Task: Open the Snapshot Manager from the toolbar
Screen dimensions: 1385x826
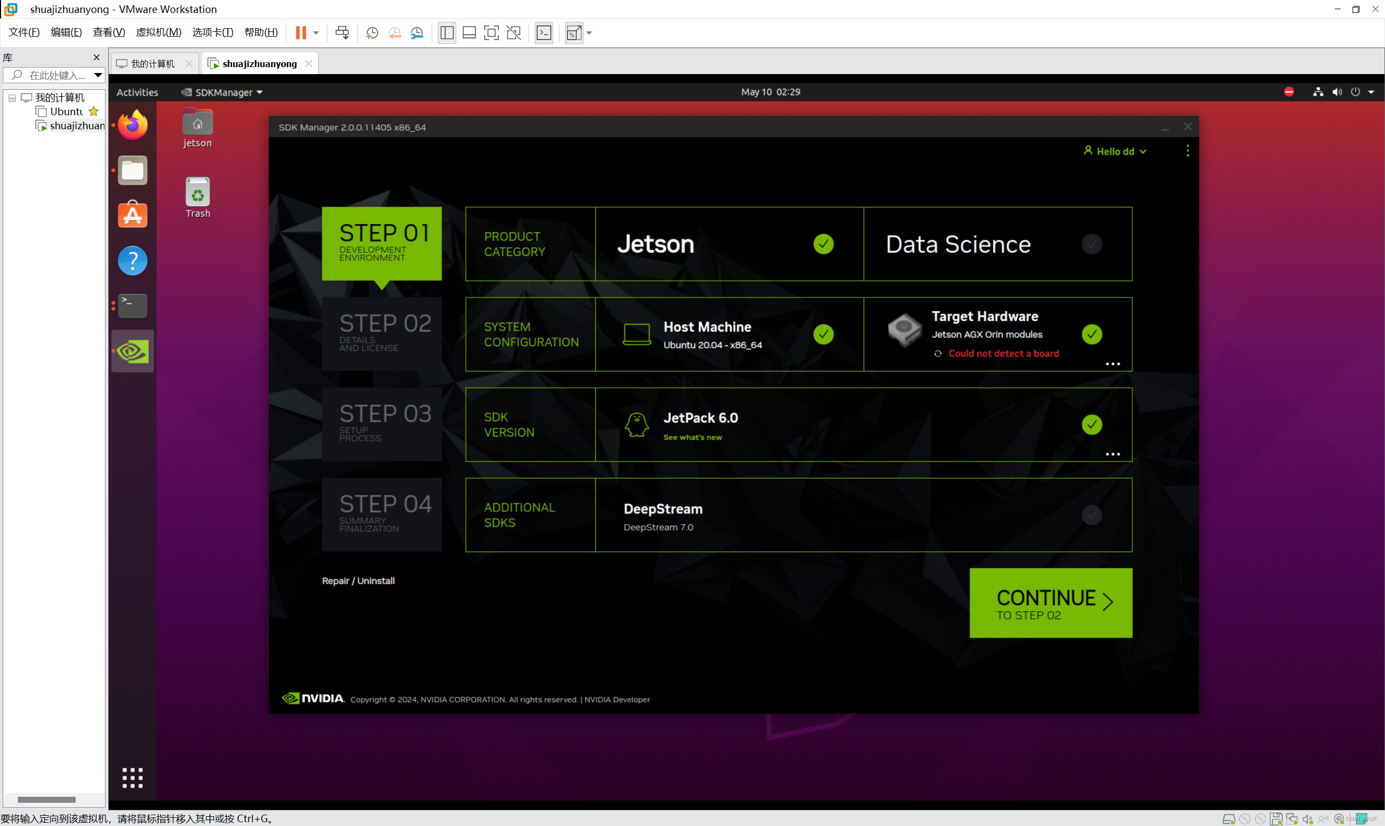Action: pos(417,32)
